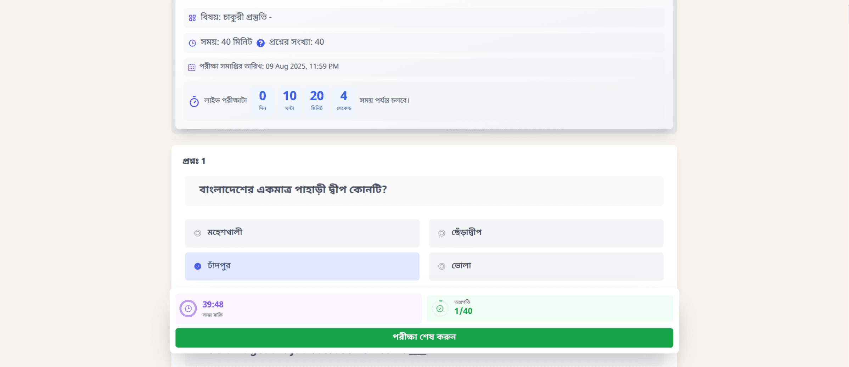Click the calendar icon beside পরীক্ষা সমাপ্তির তারিখ
Viewport: 849px width, 367px height.
(x=191, y=66)
